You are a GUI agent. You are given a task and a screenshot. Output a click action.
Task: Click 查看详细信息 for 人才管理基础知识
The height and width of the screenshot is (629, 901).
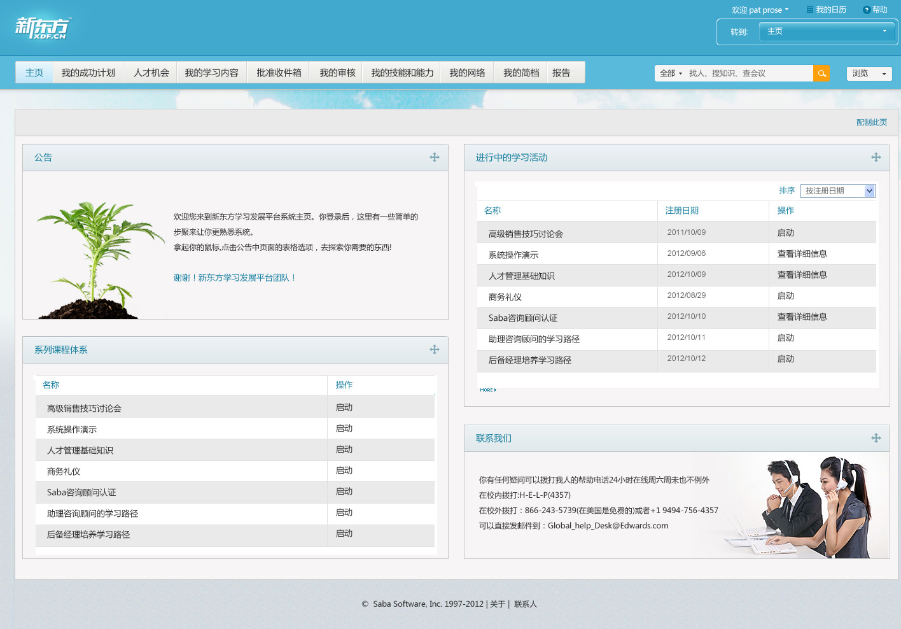802,275
